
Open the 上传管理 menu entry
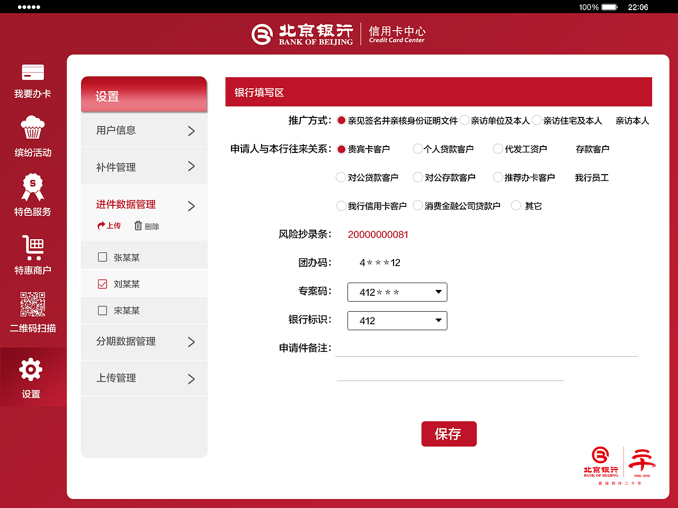click(144, 378)
